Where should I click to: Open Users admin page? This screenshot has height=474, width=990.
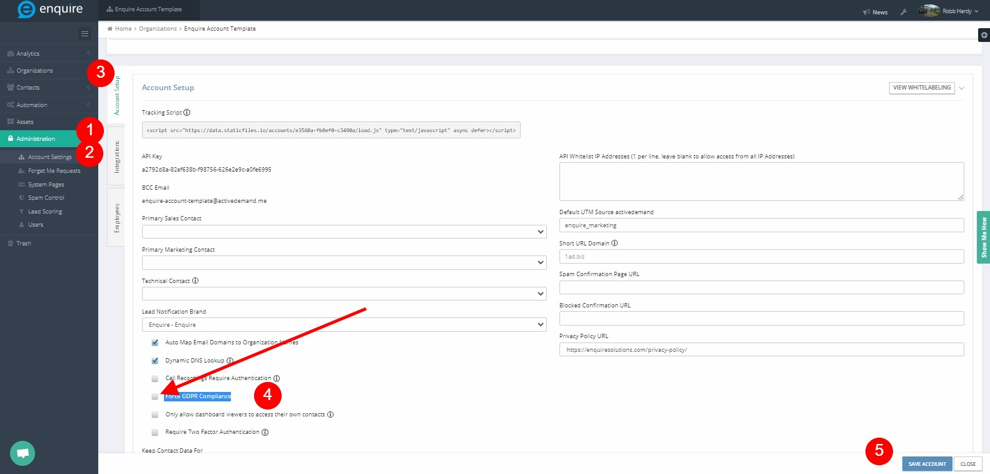(x=36, y=225)
